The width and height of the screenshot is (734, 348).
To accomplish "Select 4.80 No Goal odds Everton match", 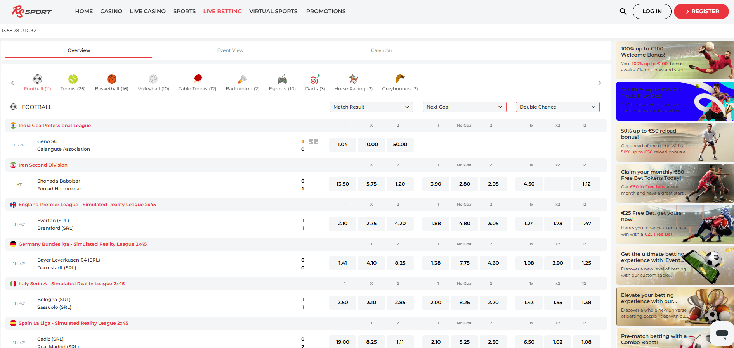I will point(465,224).
